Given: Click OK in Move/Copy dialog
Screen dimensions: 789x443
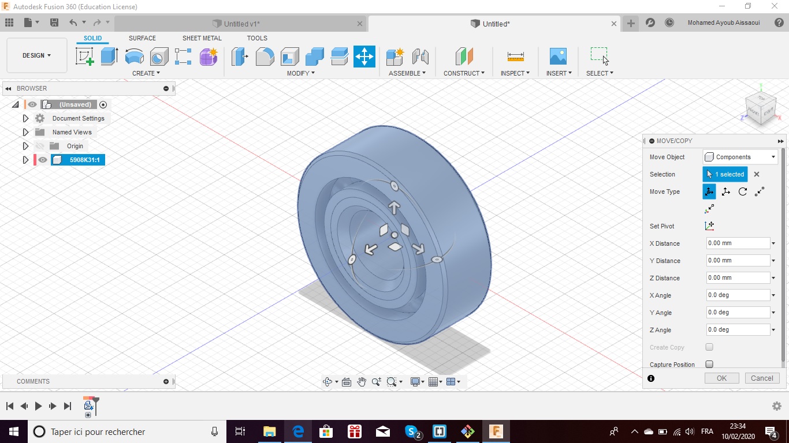Looking at the screenshot, I should pos(721,378).
